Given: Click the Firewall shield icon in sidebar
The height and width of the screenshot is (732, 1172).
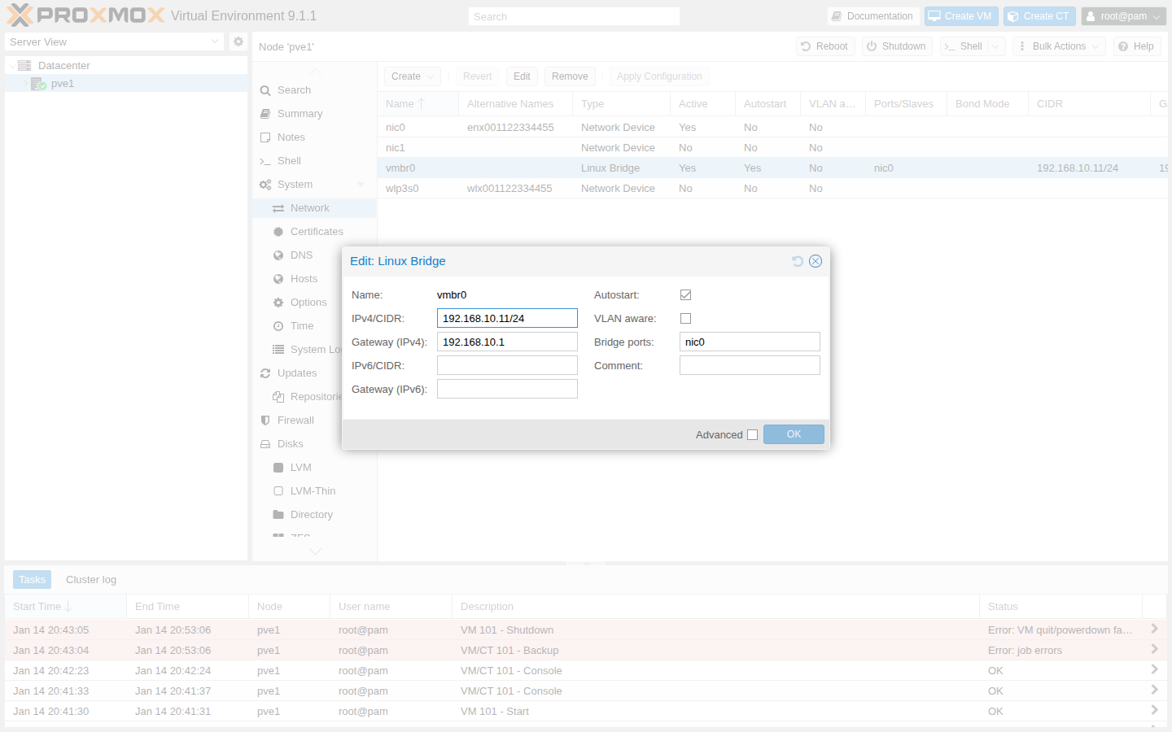Looking at the screenshot, I should click(265, 420).
